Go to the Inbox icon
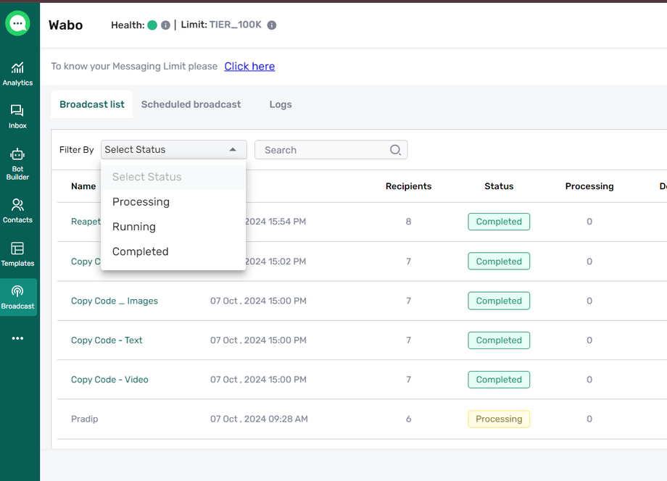 (x=17, y=116)
